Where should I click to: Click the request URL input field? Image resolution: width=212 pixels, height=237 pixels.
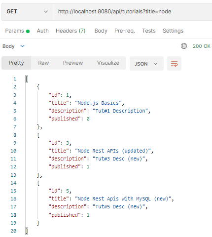click(x=133, y=12)
